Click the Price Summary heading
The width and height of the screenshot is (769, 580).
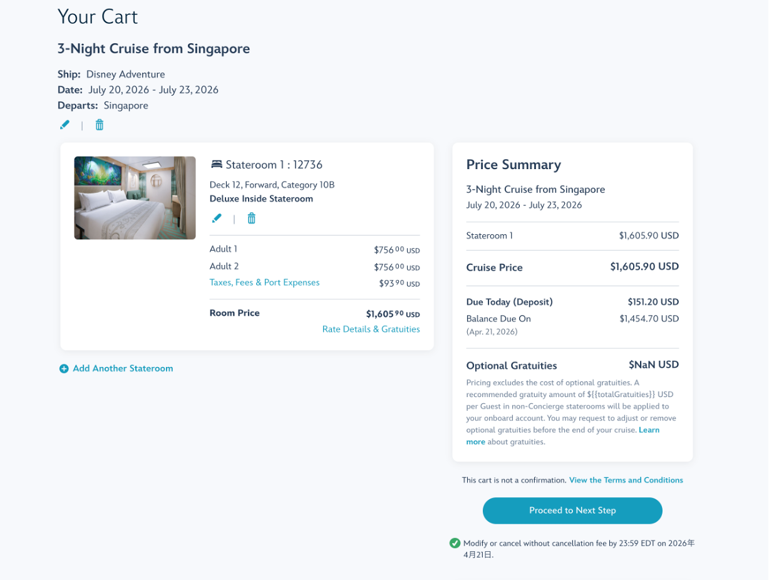(x=514, y=165)
